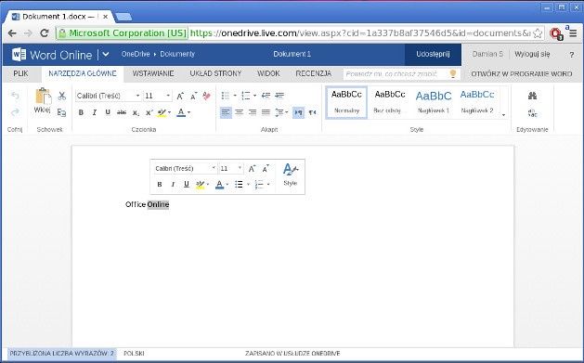Open the line spacing dropdown
Image resolution: width=584 pixels, height=363 pixels.
click(x=281, y=112)
